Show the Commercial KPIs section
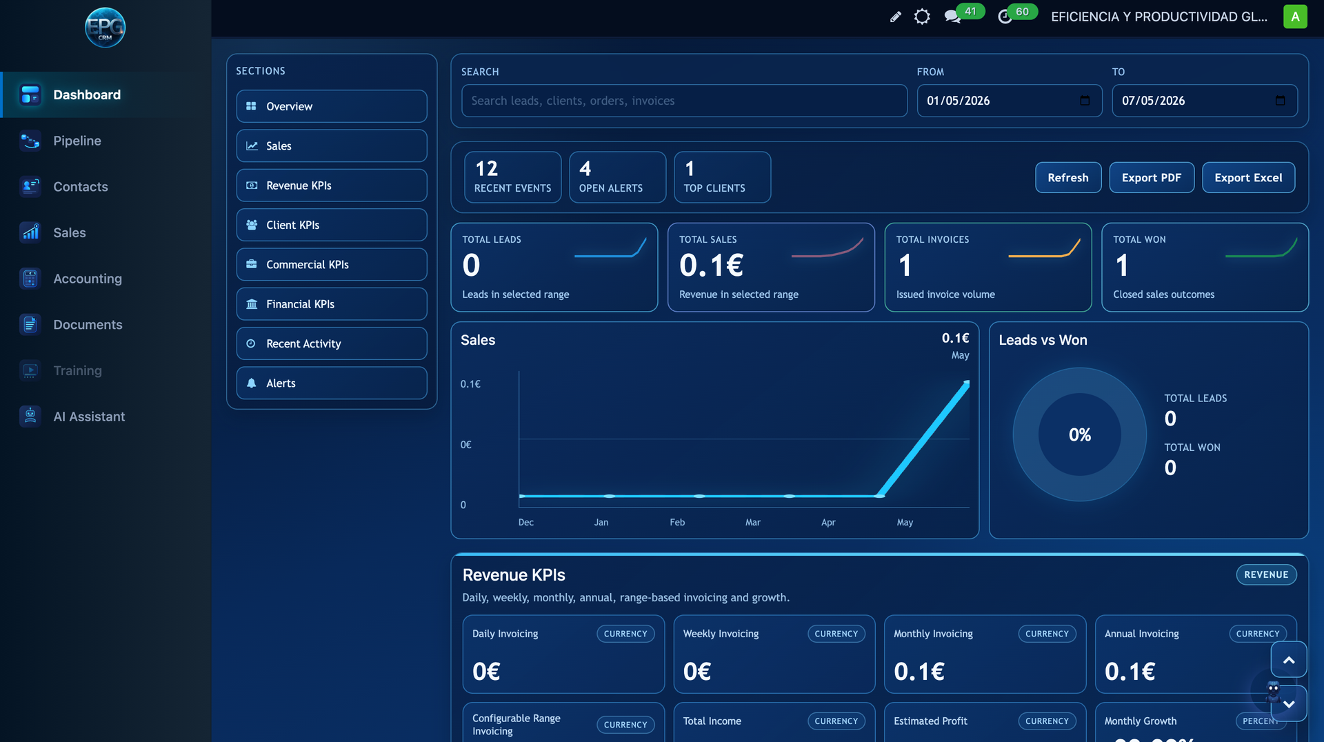The height and width of the screenshot is (742, 1324). [332, 264]
